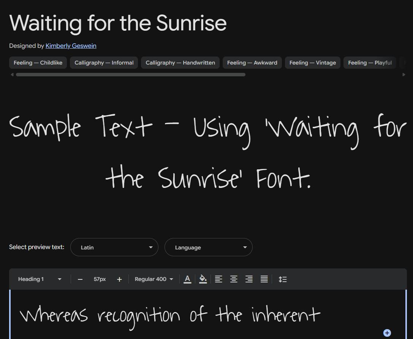Expand the Language dropdown
This screenshot has height=339, width=413.
[209, 247]
